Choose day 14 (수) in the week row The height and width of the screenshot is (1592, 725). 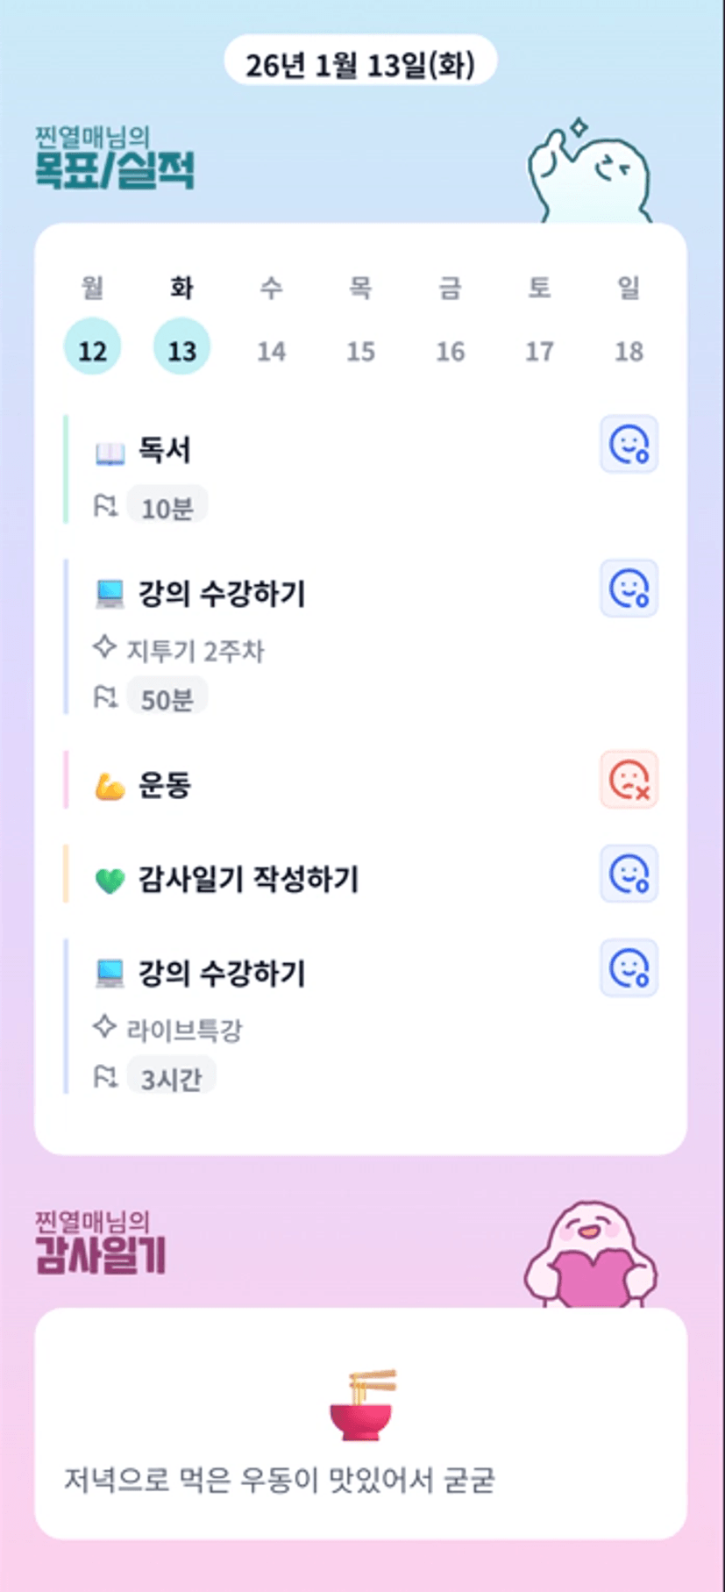click(271, 350)
